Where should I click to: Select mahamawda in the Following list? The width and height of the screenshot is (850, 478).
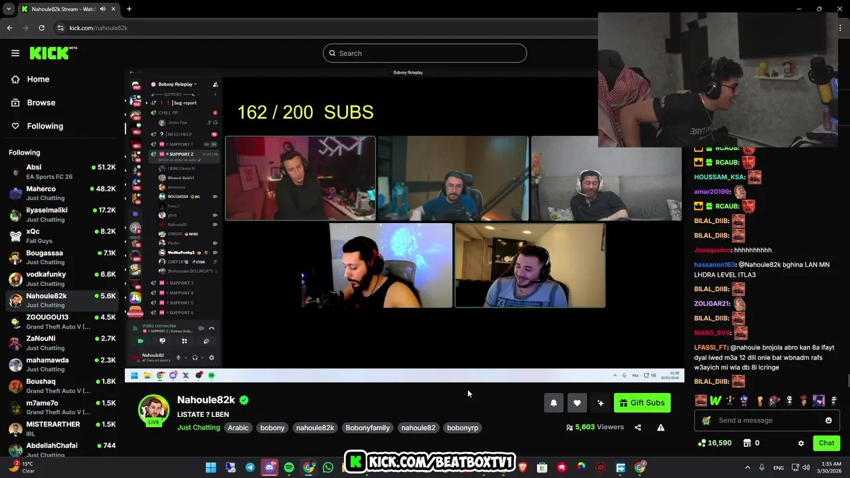[62, 364]
